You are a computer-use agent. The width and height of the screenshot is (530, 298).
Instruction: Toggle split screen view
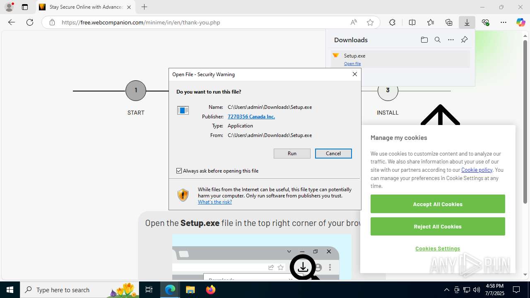412,22
